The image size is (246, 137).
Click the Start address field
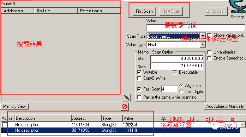[177, 58]
